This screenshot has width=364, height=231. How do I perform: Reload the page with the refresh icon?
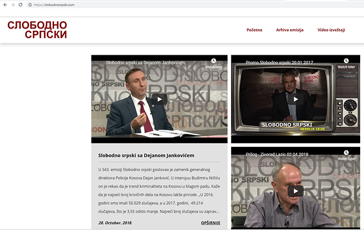(x=20, y=4)
